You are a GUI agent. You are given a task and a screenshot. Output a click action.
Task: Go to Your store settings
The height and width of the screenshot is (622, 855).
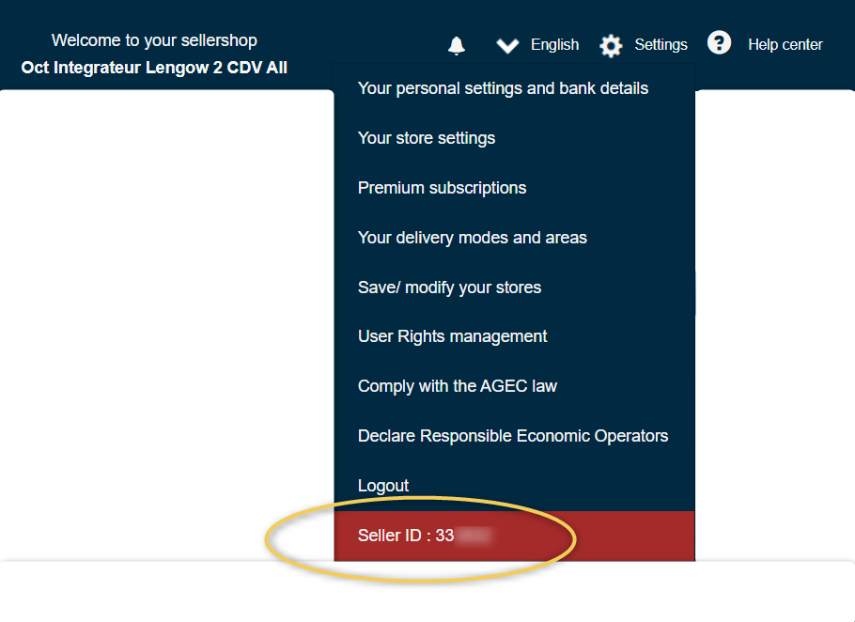[x=427, y=138]
